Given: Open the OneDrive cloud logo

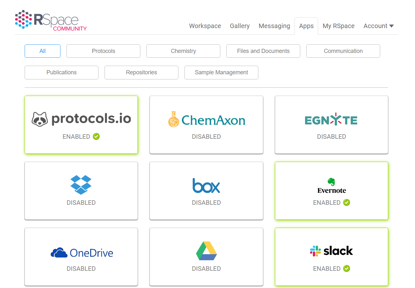Looking at the screenshot, I should click(82, 253).
